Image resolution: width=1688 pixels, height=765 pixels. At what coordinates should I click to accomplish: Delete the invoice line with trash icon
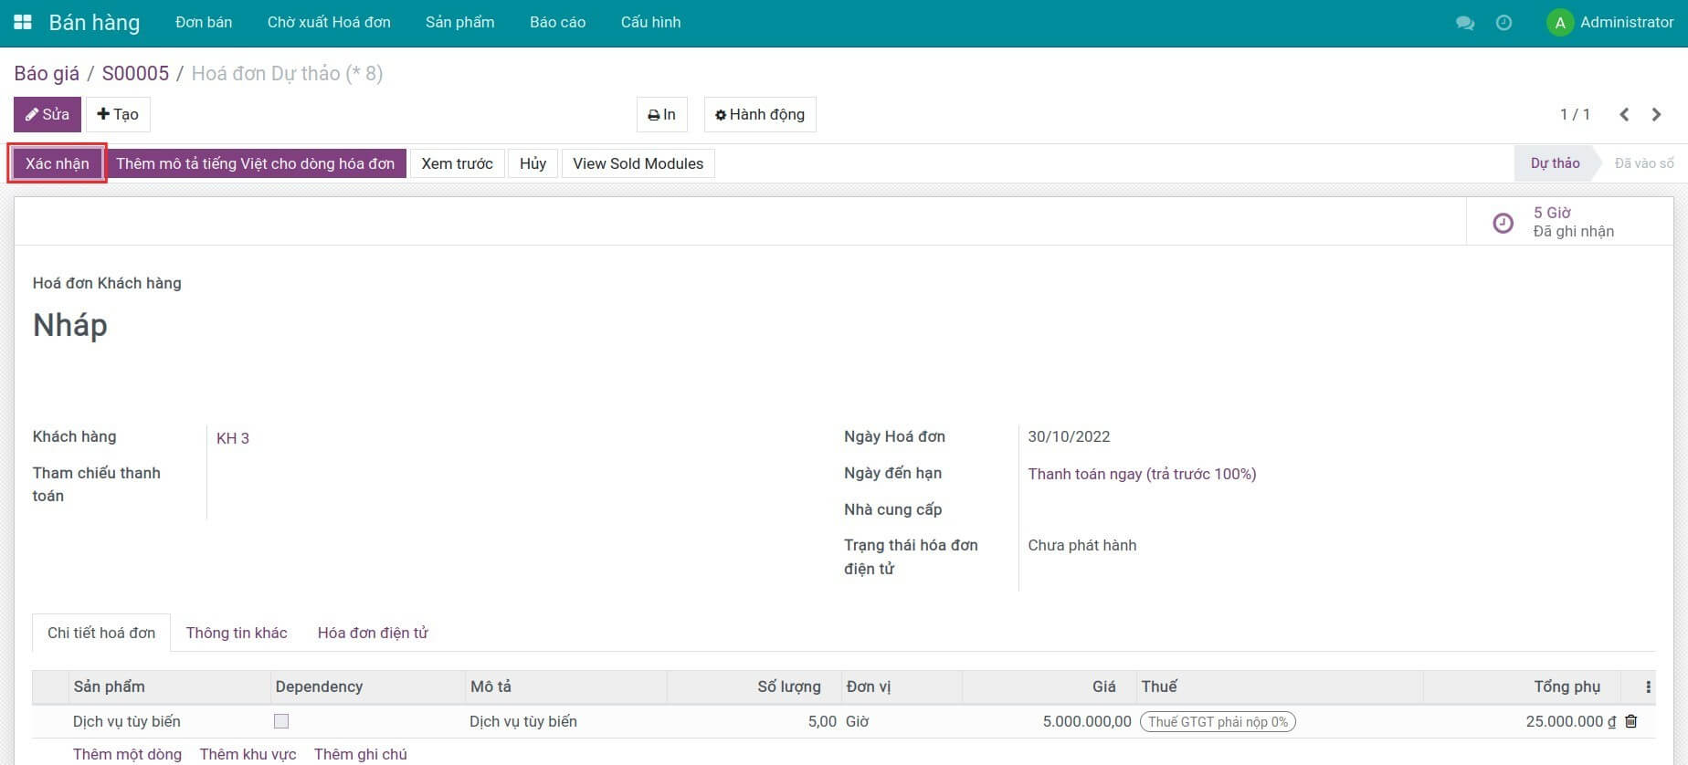(1630, 721)
